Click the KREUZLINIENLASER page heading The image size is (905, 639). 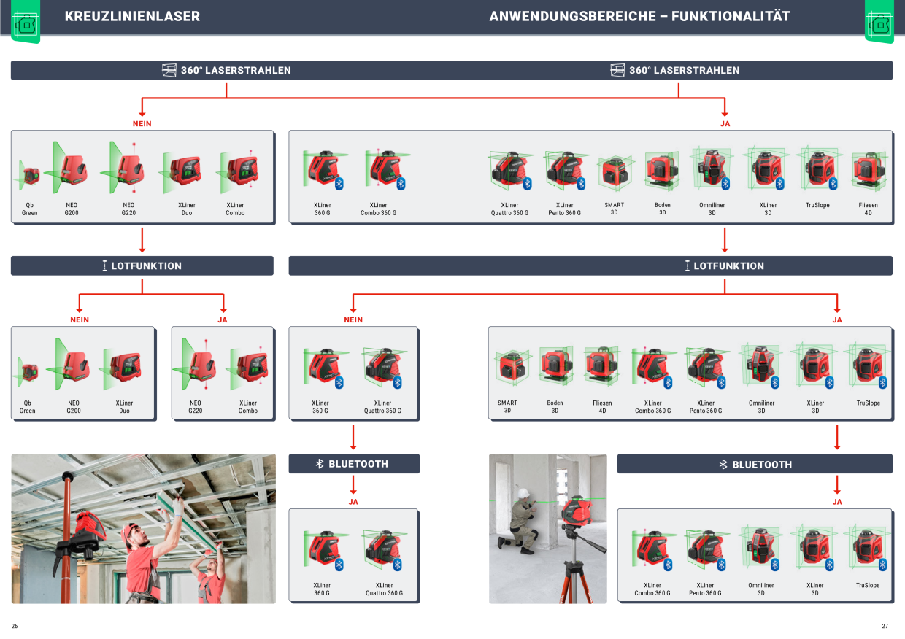(x=132, y=16)
